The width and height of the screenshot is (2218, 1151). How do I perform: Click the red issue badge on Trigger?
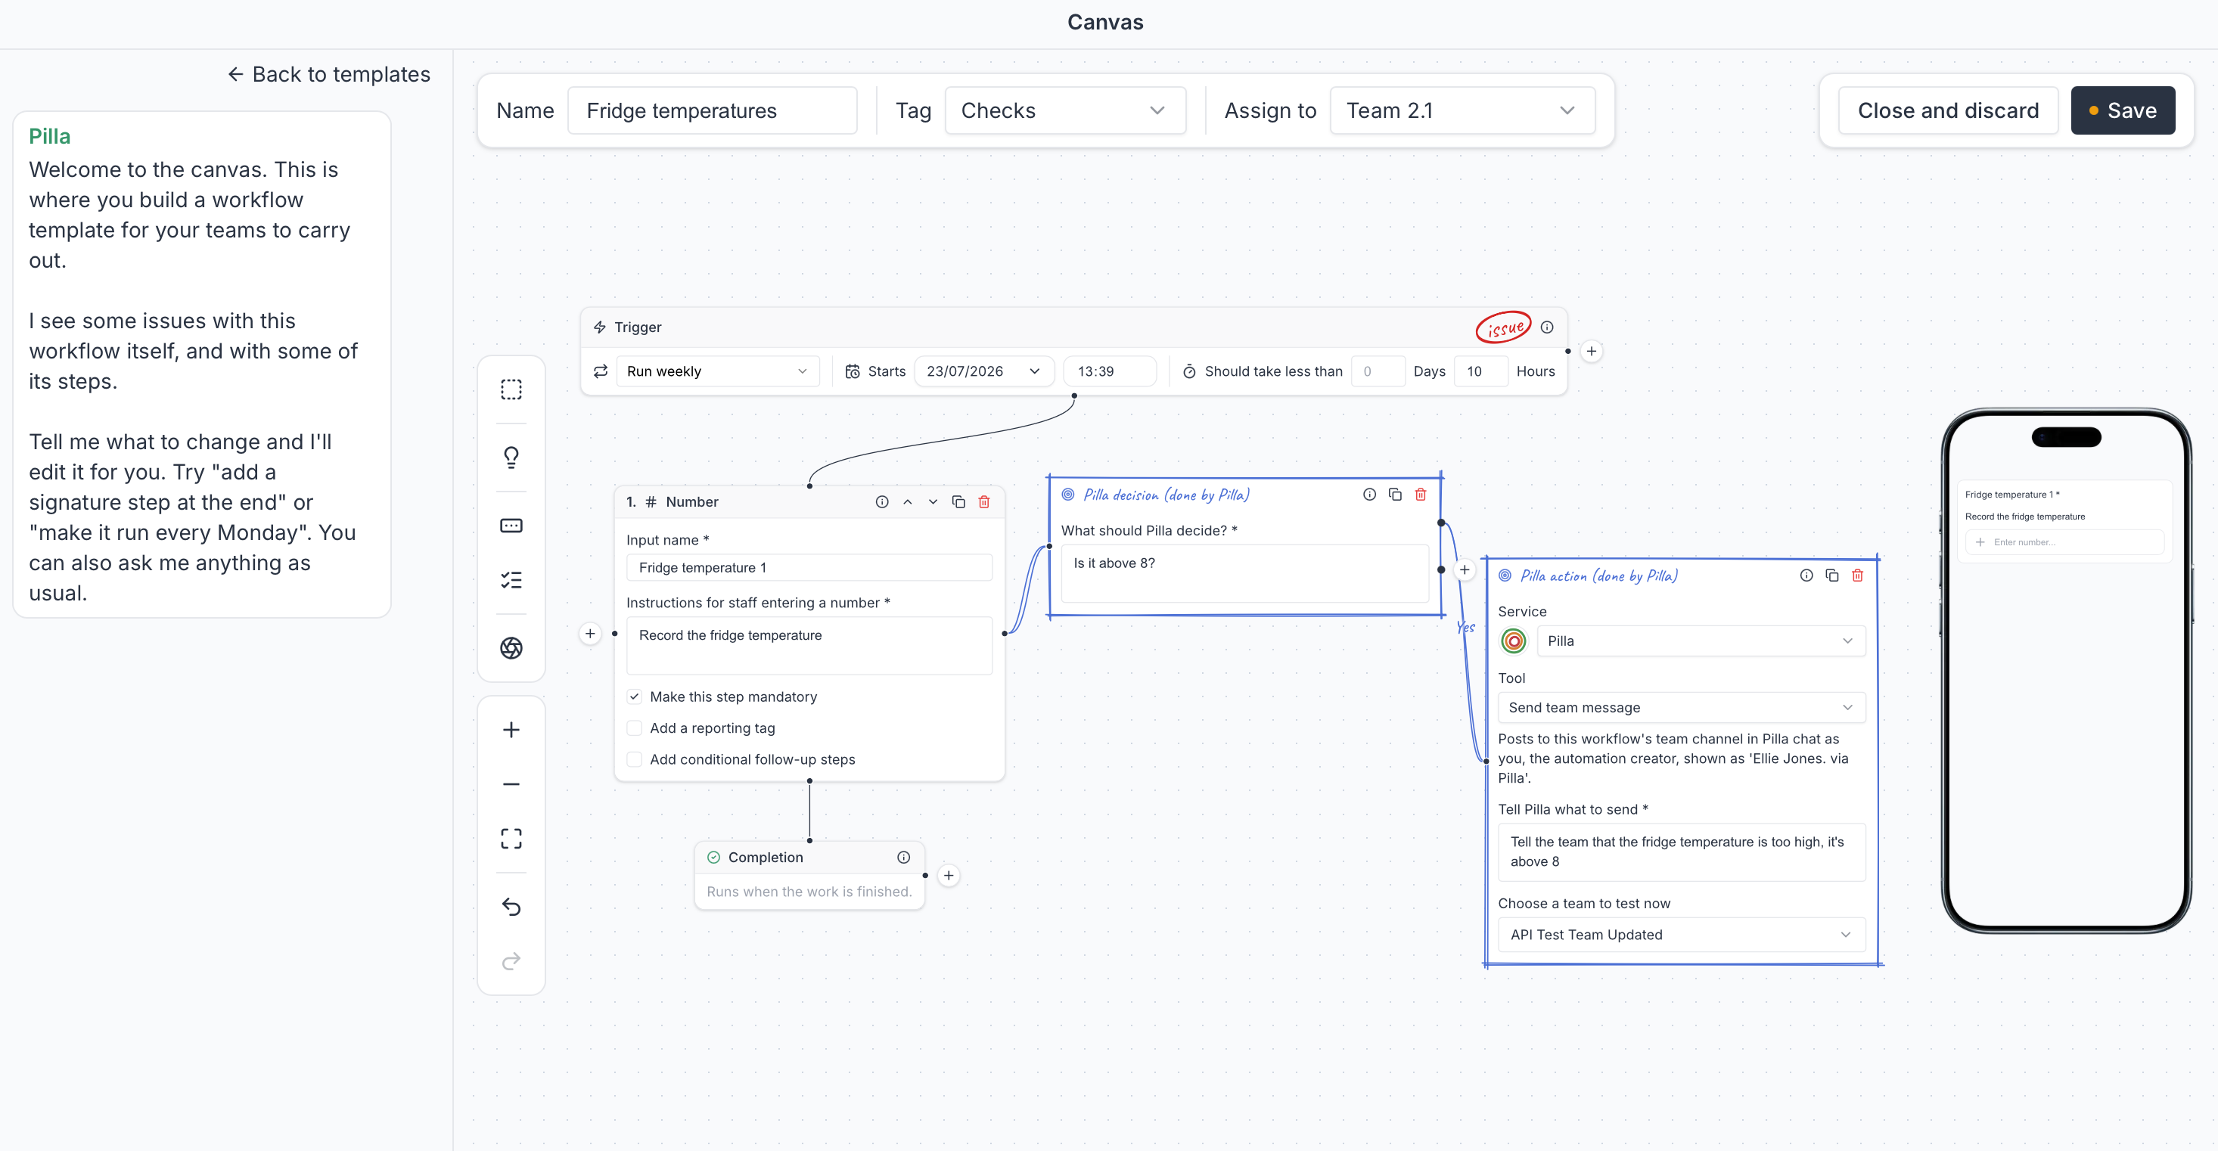1503,327
